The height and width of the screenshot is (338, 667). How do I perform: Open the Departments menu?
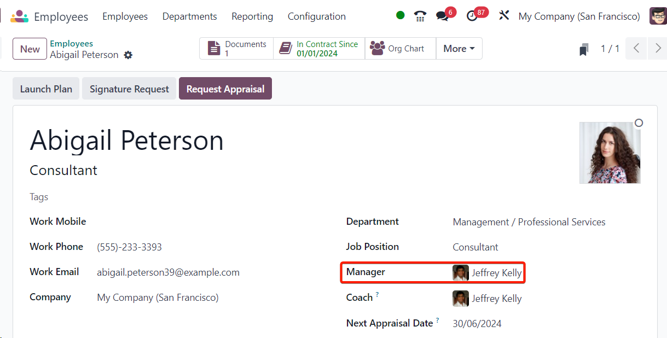189,16
